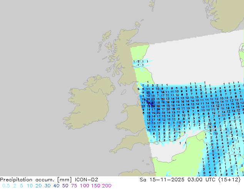Click the '03:00 UTC' time text
This screenshot has height=189, width=244.
[x=201, y=180]
